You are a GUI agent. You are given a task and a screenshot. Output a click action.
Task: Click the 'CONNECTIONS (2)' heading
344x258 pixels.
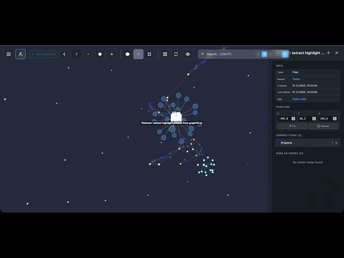pos(289,135)
